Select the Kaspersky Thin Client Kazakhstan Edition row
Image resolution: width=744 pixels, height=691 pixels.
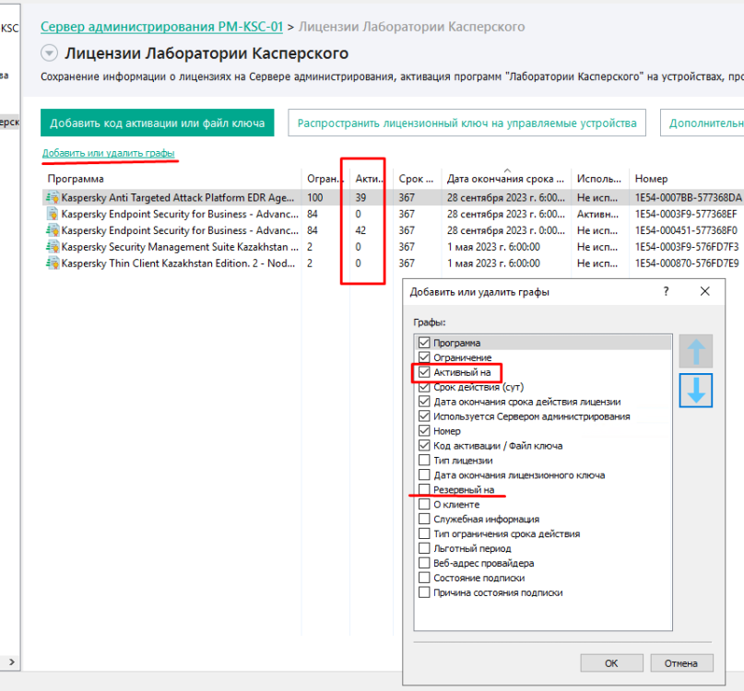pos(394,264)
